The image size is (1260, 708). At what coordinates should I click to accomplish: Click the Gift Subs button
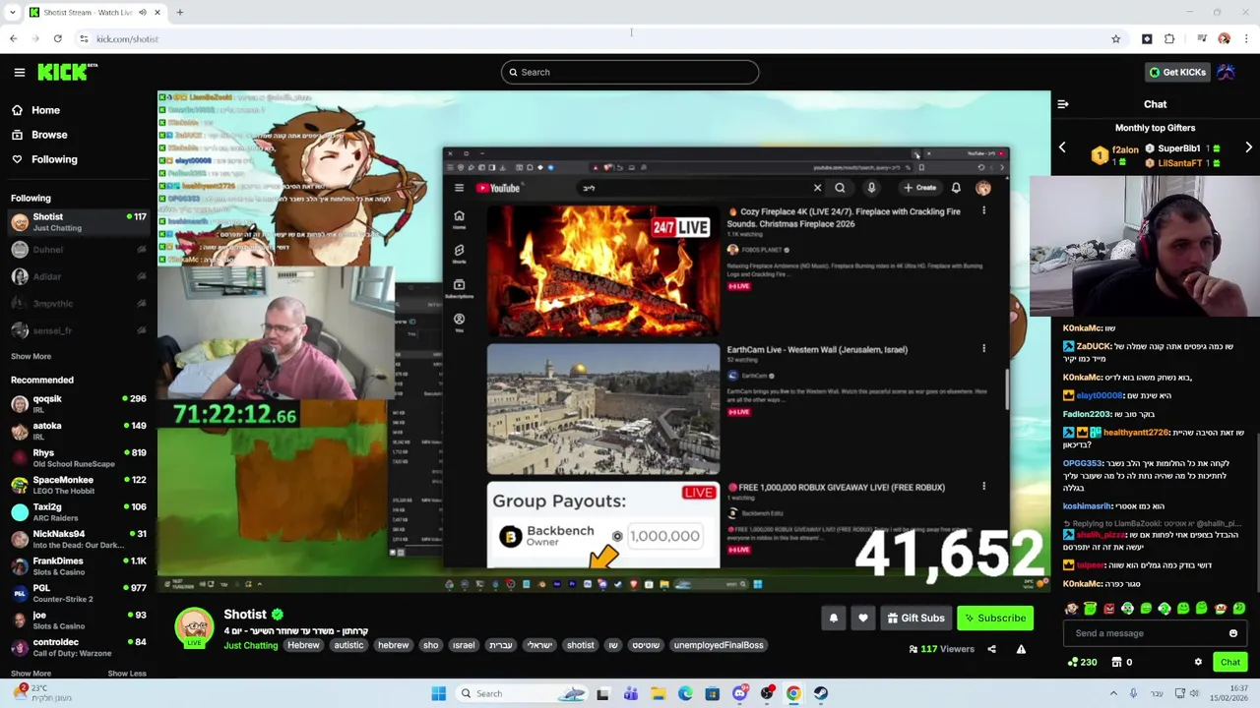(915, 618)
